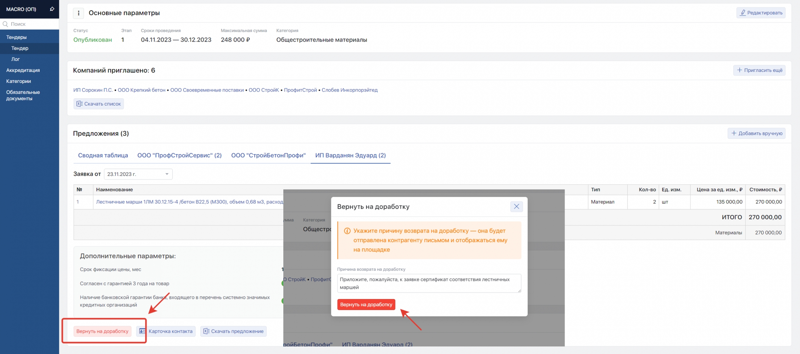The height and width of the screenshot is (354, 800).
Task: Click Вернуть на доработку below additional parameters
Action: [x=102, y=331]
